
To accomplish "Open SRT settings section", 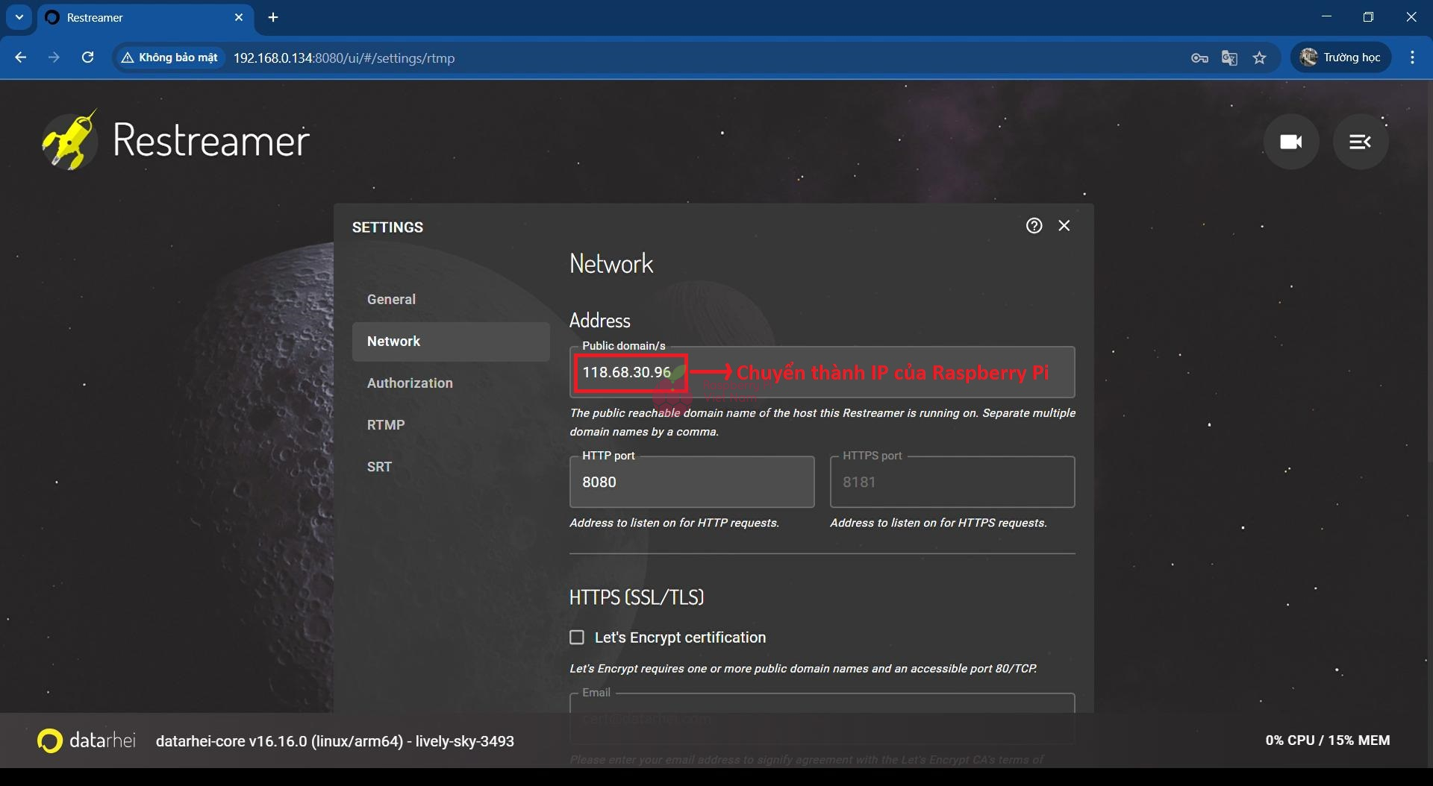I will coord(379,467).
